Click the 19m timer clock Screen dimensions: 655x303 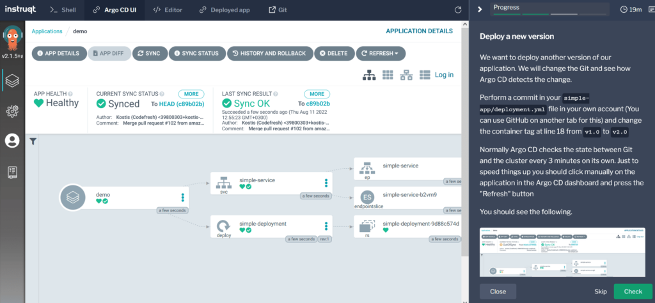coord(631,9)
